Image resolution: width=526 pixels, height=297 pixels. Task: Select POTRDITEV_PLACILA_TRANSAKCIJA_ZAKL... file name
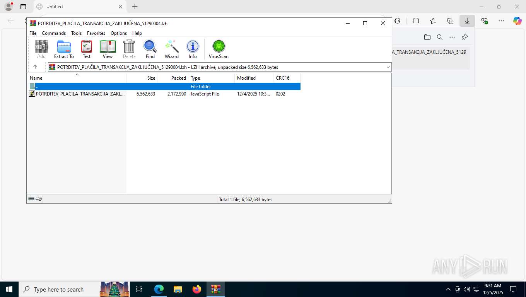(80, 94)
